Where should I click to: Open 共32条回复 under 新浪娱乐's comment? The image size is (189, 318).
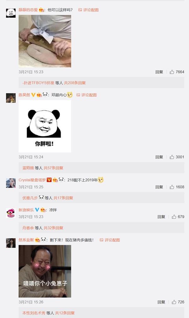coord(53,228)
